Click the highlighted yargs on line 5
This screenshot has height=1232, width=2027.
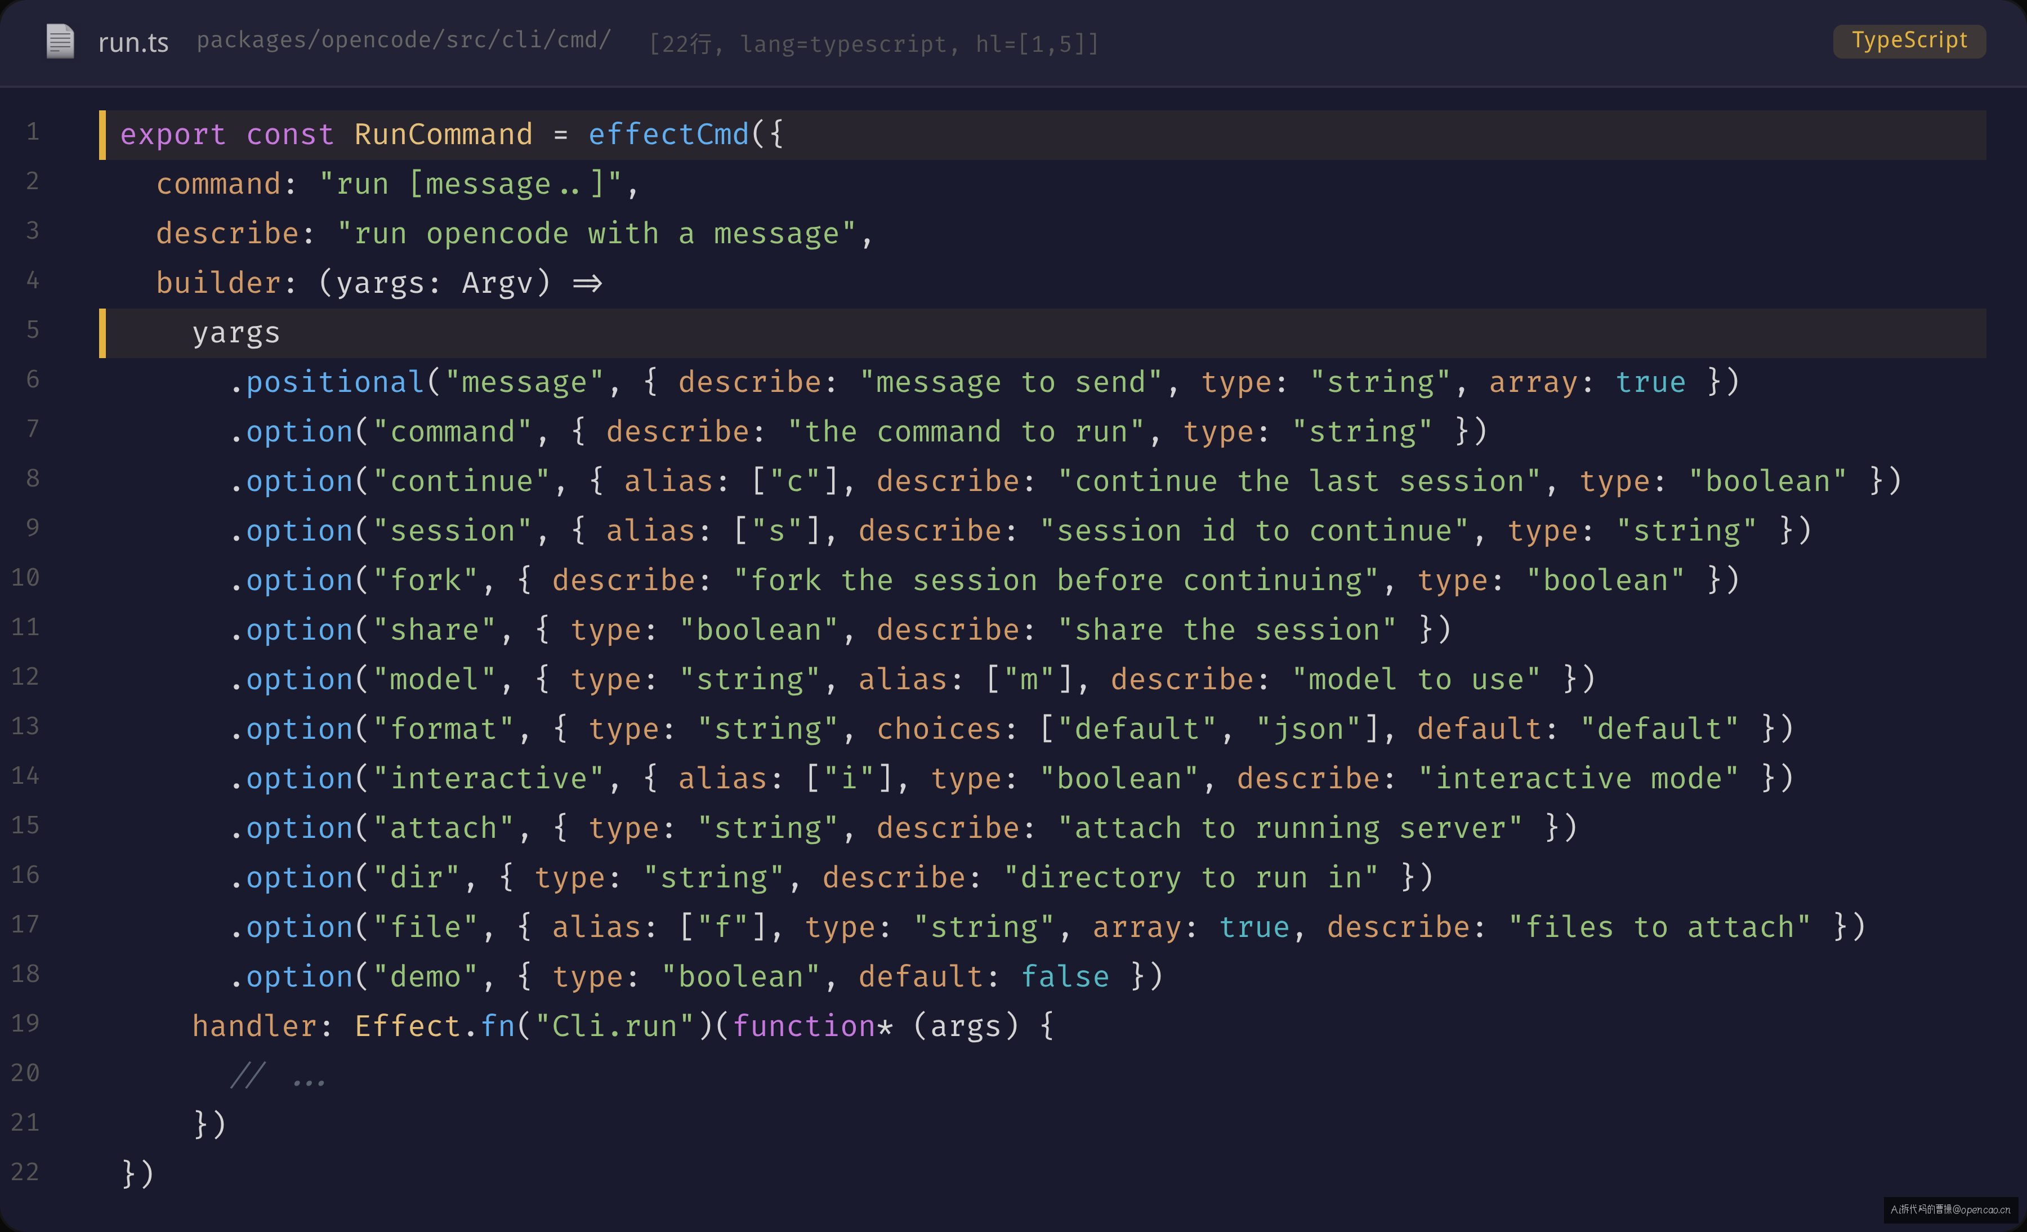pyautogui.click(x=236, y=333)
